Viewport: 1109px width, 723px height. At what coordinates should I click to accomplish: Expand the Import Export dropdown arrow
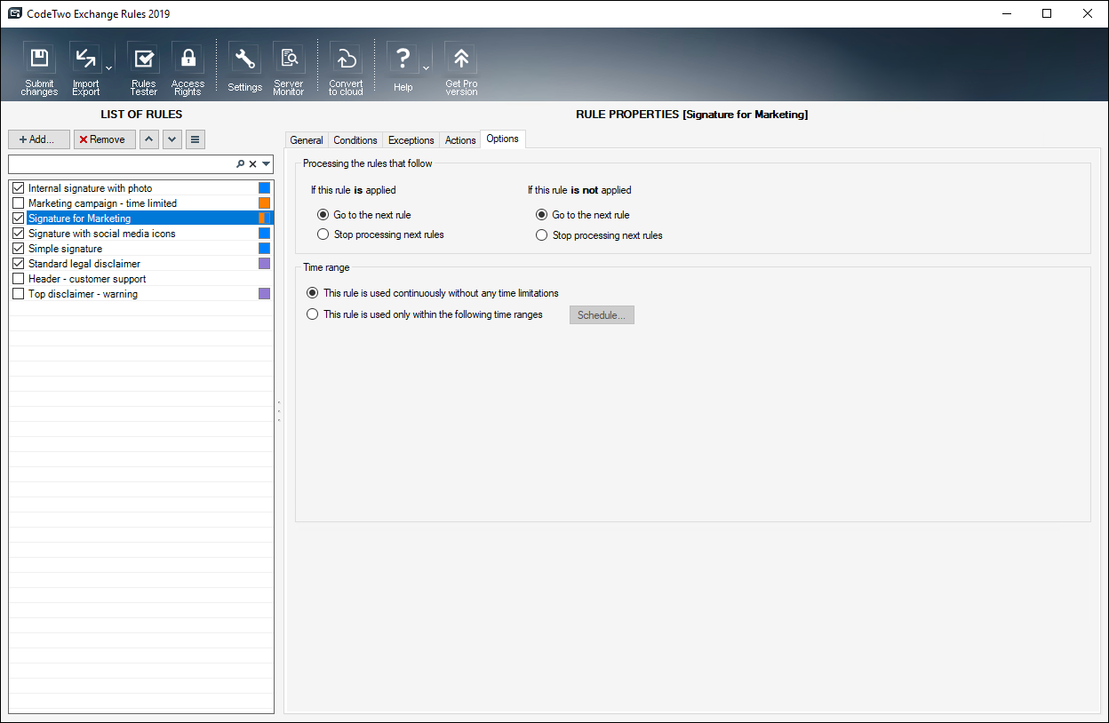click(x=108, y=68)
